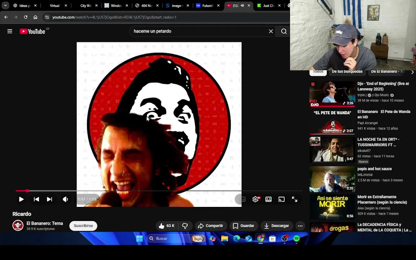
Task: Open the more actions three-dot menu
Action: coord(300,226)
